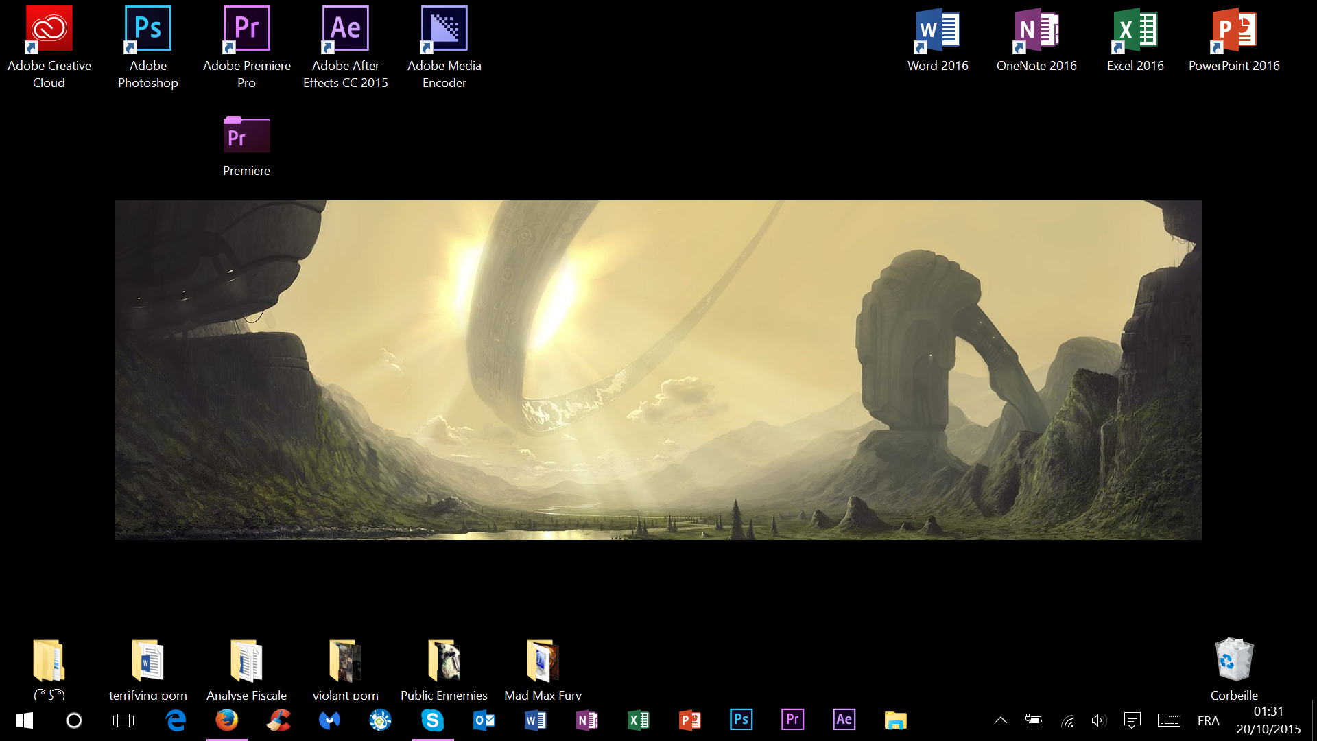Select the Mad Max Fury folder
The width and height of the screenshot is (1317, 741).
point(543,669)
